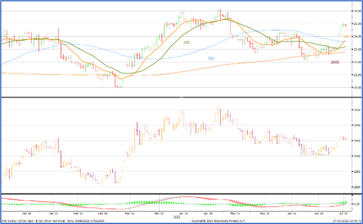Click the 1900 axis label in the middle chart
Image resolution: width=363 pixels, height=224 pixels.
coord(358,156)
